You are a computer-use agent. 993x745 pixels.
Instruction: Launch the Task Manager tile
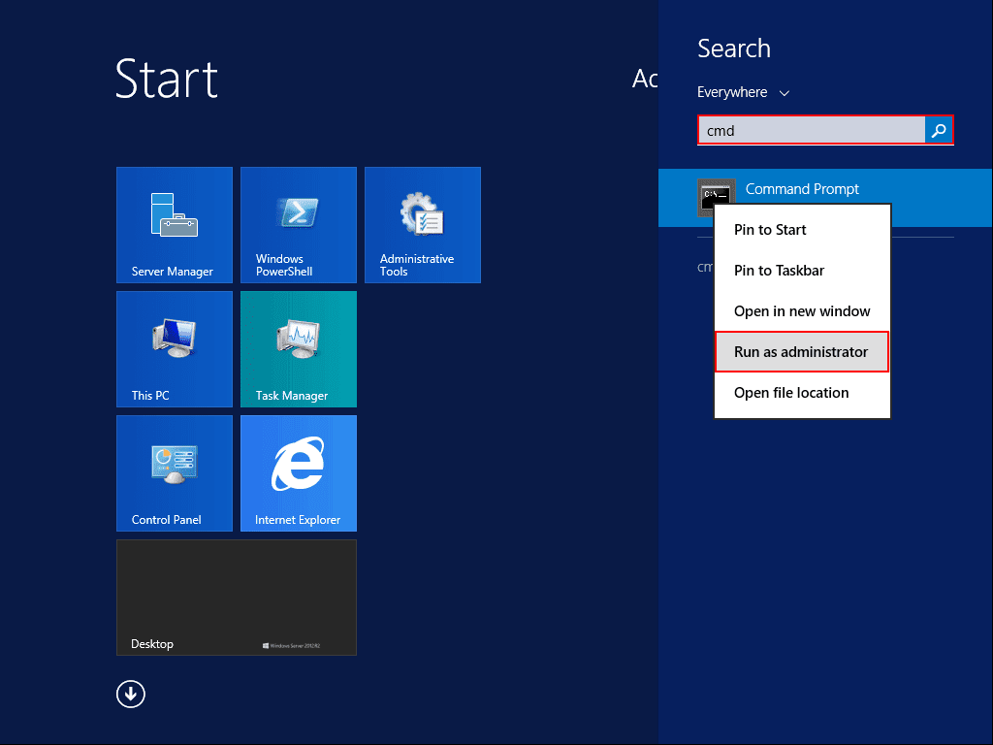click(299, 349)
